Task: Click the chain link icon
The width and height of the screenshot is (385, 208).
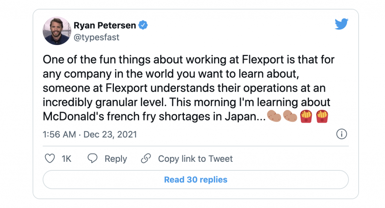Action: (x=146, y=159)
